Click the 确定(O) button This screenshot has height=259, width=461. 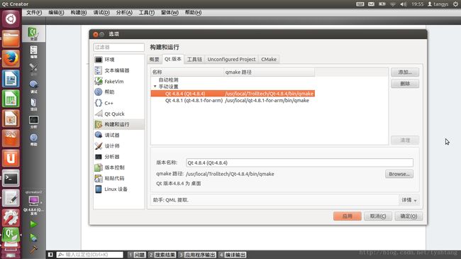pyautogui.click(x=409, y=216)
